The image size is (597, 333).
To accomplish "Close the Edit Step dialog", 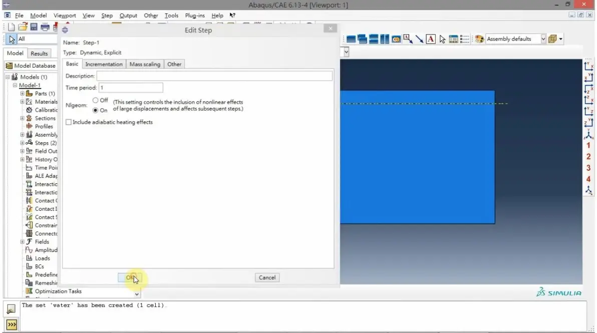I will coord(330,29).
